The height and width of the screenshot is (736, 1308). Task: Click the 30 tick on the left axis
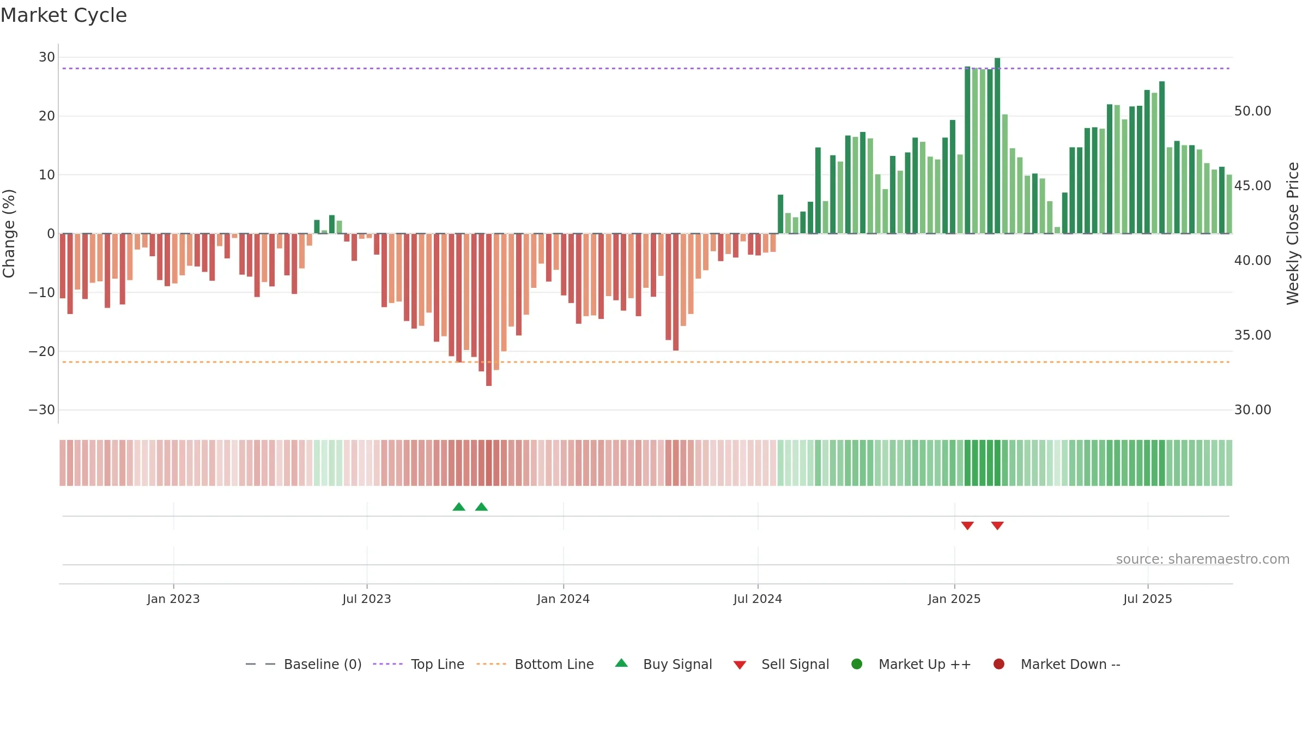[x=47, y=57]
